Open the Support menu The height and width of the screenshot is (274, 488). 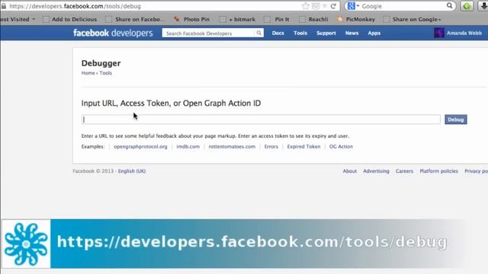coord(326,33)
